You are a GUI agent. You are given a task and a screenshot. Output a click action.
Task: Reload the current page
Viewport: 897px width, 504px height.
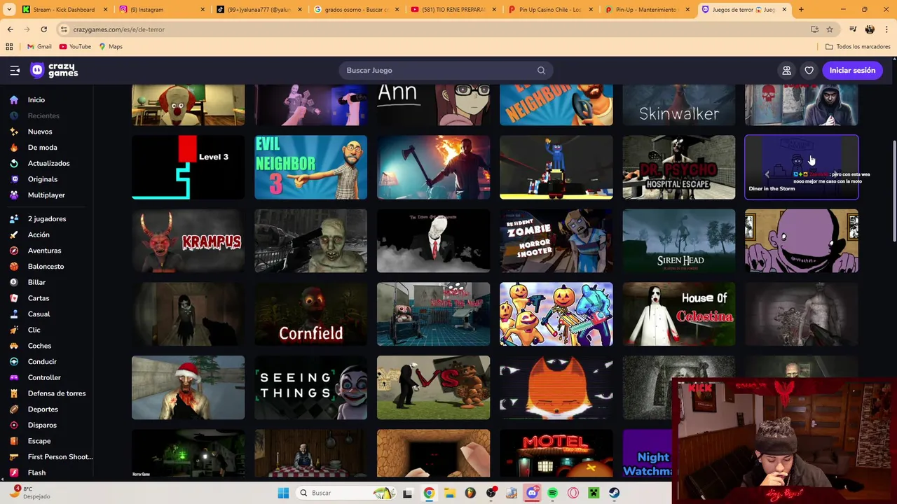(x=43, y=29)
